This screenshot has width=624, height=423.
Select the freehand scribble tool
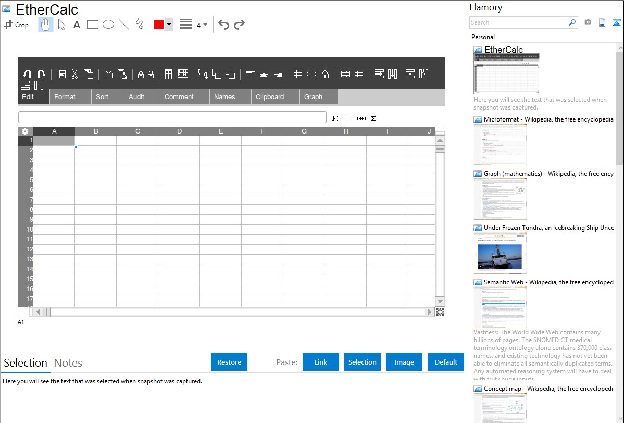[140, 25]
